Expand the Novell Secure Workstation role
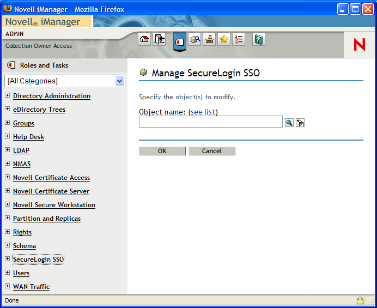The width and height of the screenshot is (377, 308). click(8, 204)
